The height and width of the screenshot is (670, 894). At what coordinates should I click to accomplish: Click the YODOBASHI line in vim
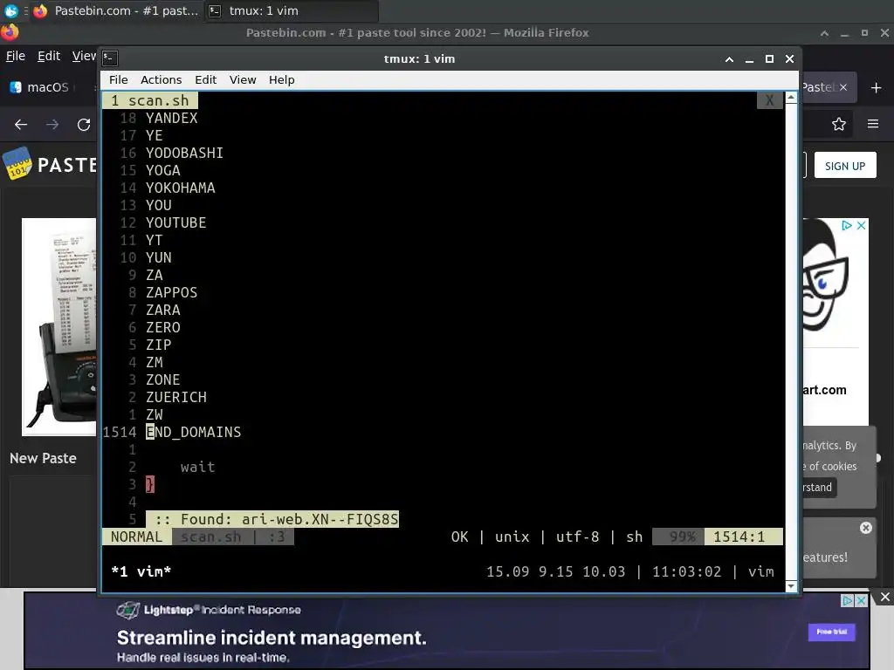[x=184, y=154]
